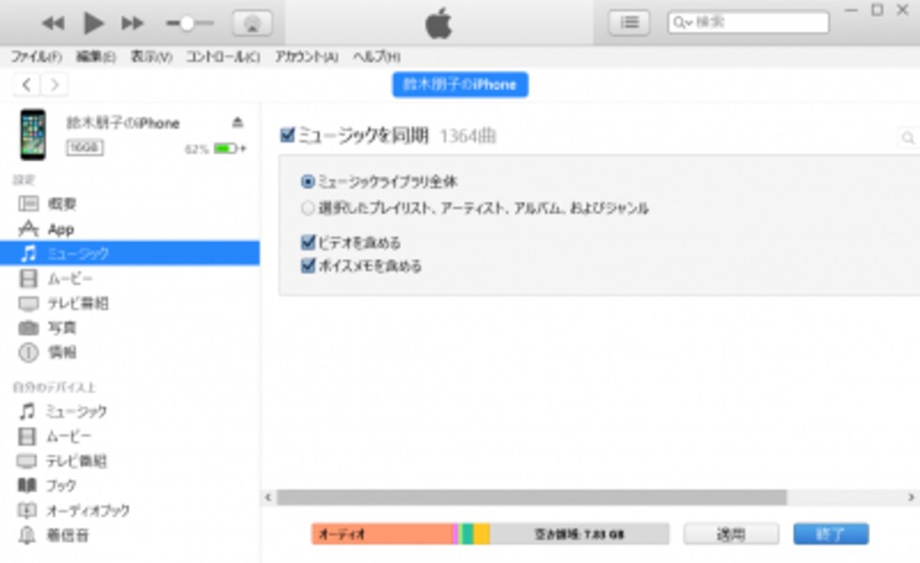Open the AirPlay output button
This screenshot has width=920, height=563.
tap(253, 23)
